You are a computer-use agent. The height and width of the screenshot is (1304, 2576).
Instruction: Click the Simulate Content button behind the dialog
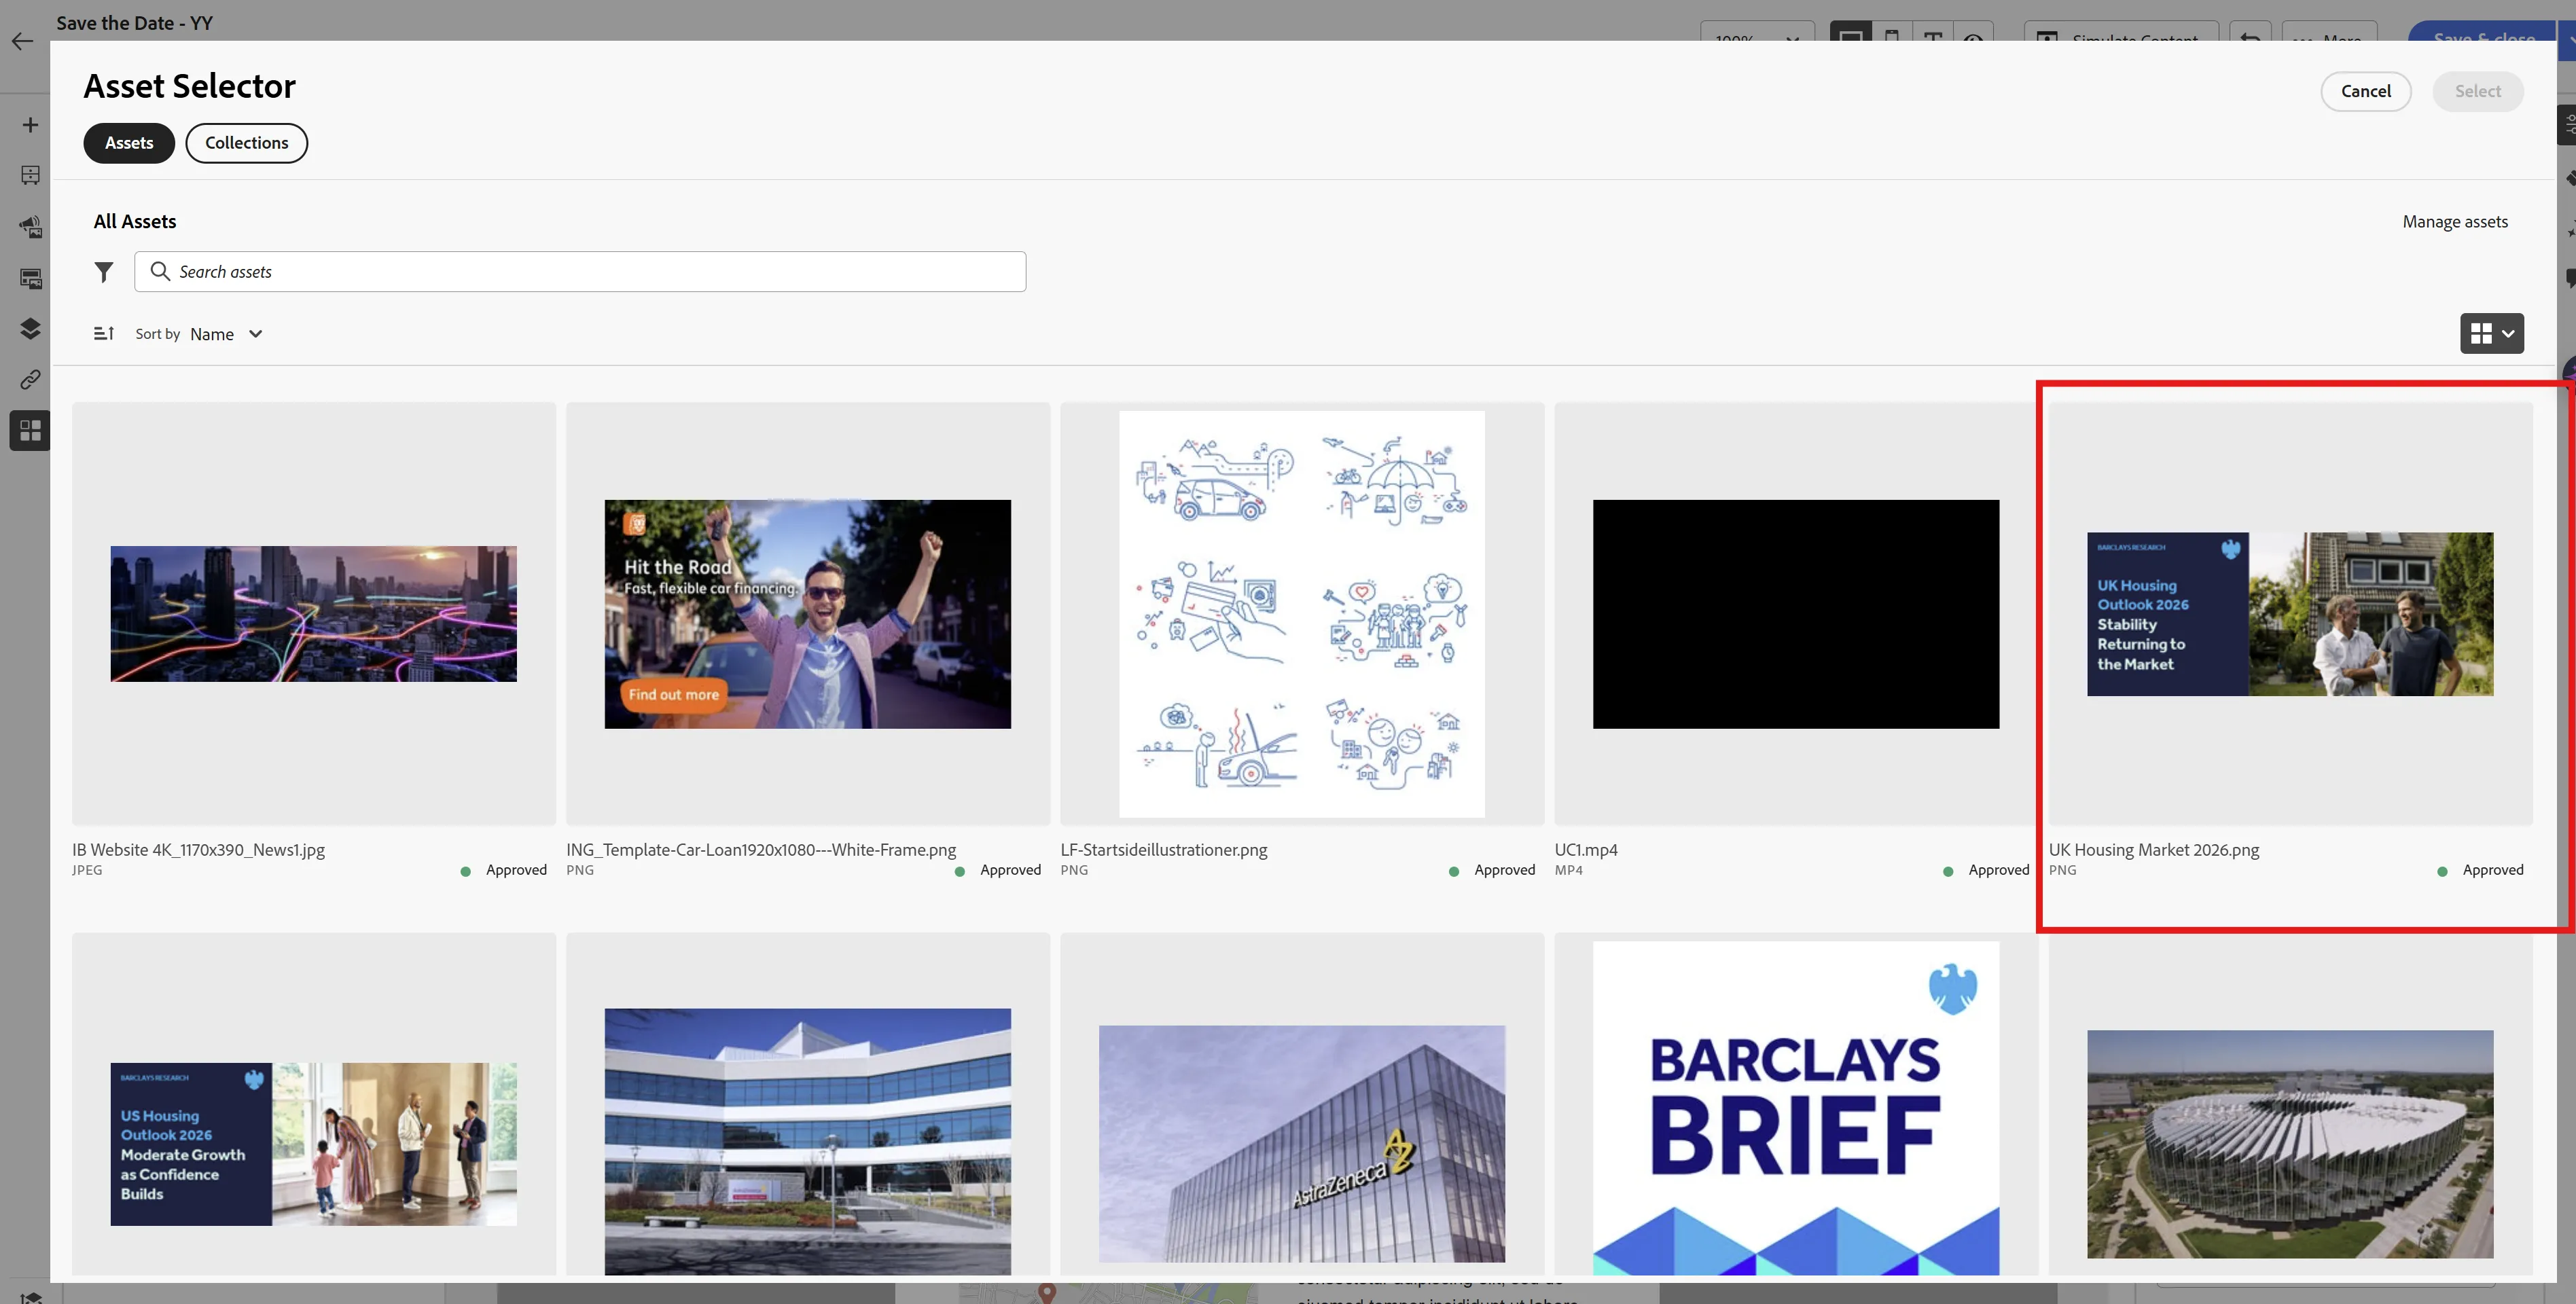tap(2121, 31)
